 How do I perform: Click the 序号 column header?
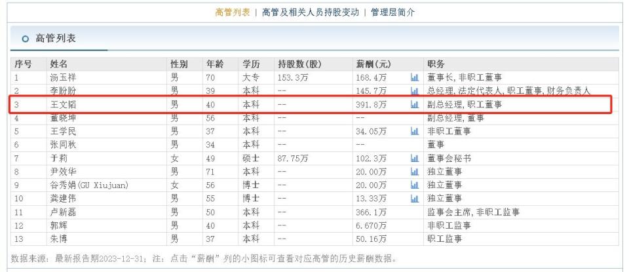[23, 64]
